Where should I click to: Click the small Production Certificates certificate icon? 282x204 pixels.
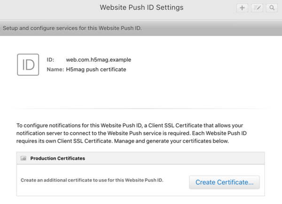point(23,159)
